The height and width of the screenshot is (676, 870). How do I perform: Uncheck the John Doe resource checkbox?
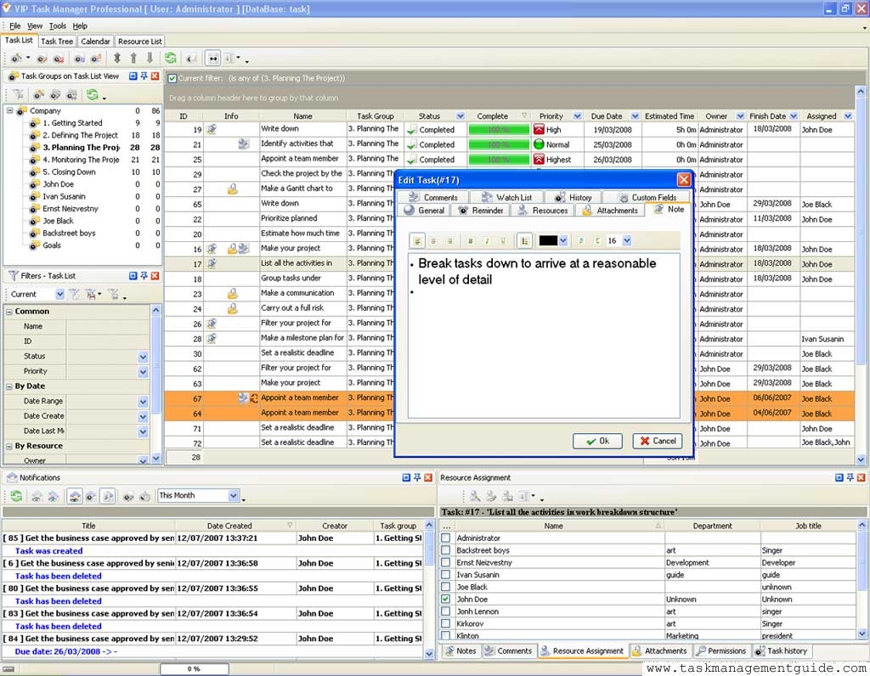pyautogui.click(x=445, y=599)
